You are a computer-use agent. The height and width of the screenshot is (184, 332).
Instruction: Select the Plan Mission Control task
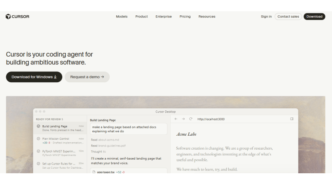tap(60, 141)
